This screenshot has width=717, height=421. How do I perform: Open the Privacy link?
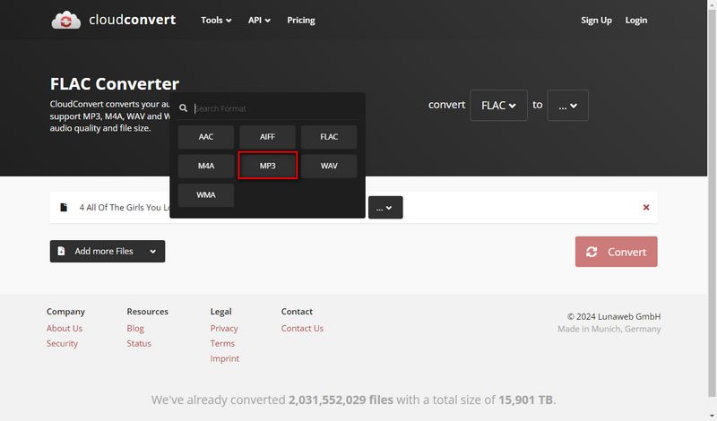click(x=223, y=328)
